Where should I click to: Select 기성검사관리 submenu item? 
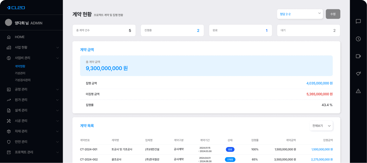[x=23, y=80]
